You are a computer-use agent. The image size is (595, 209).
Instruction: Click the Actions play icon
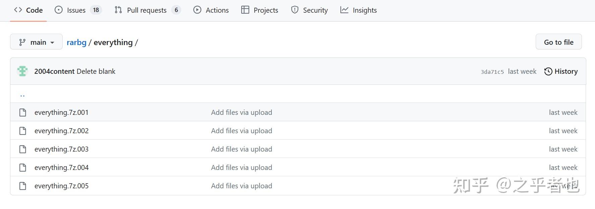click(x=197, y=10)
